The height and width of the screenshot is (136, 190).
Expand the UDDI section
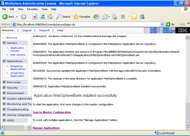pyautogui.click(x=4, y=120)
